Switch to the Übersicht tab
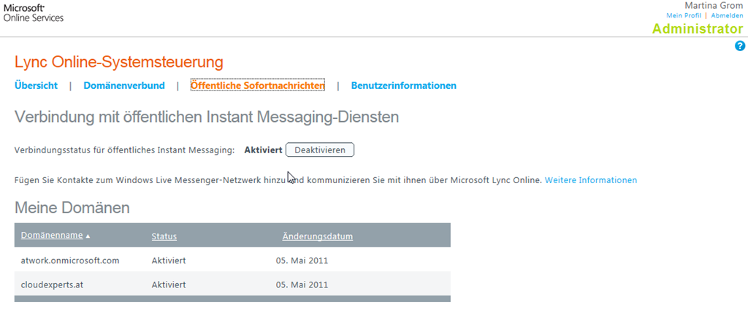Image resolution: width=748 pixels, height=321 pixels. pos(36,85)
